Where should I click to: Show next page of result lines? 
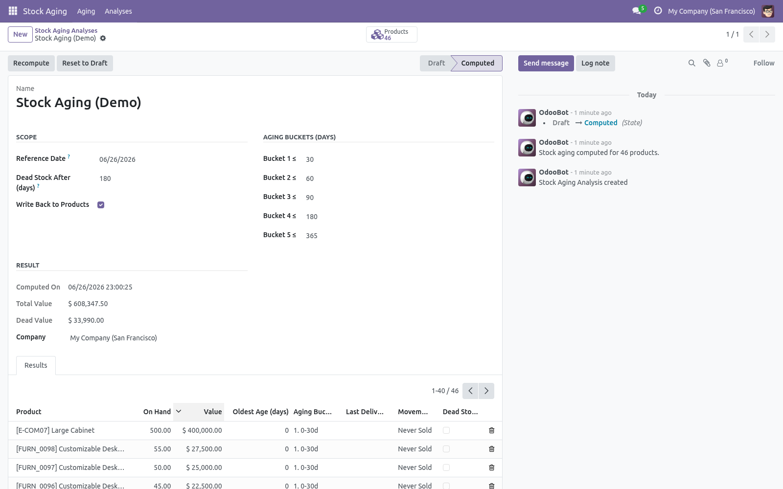tap(486, 391)
